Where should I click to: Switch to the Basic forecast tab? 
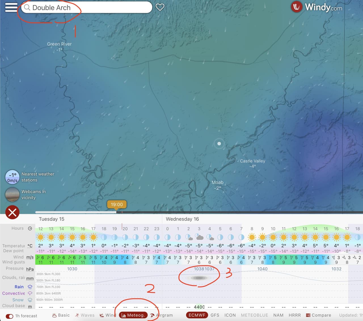(x=61, y=315)
